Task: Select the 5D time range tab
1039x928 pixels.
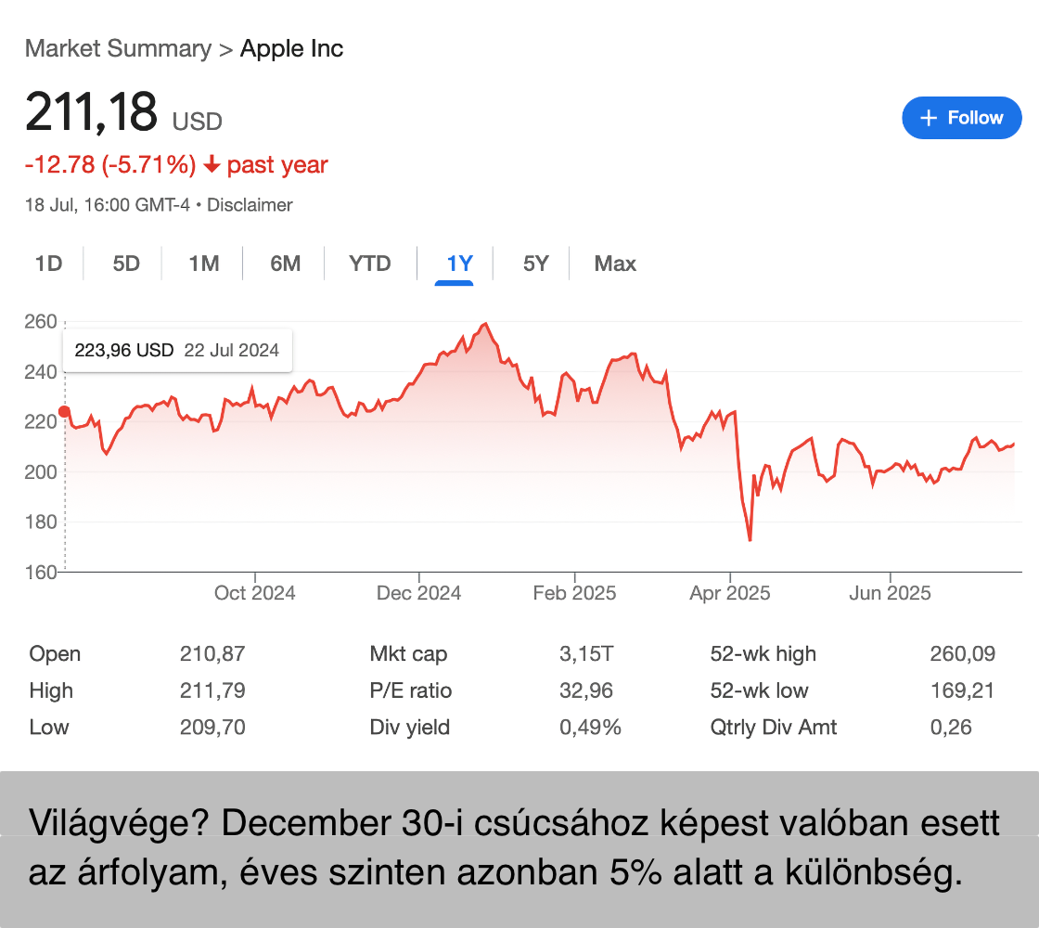Action: [126, 264]
